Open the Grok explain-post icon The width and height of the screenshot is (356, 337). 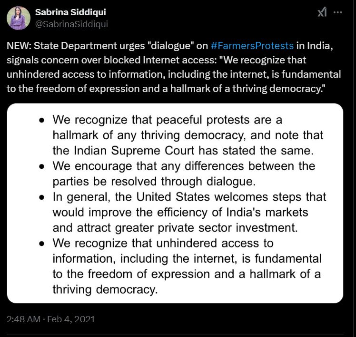(x=322, y=12)
